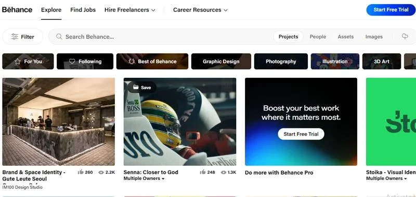Click the laurel icon on Best of Behance
The image size is (416, 197).
click(x=132, y=61)
